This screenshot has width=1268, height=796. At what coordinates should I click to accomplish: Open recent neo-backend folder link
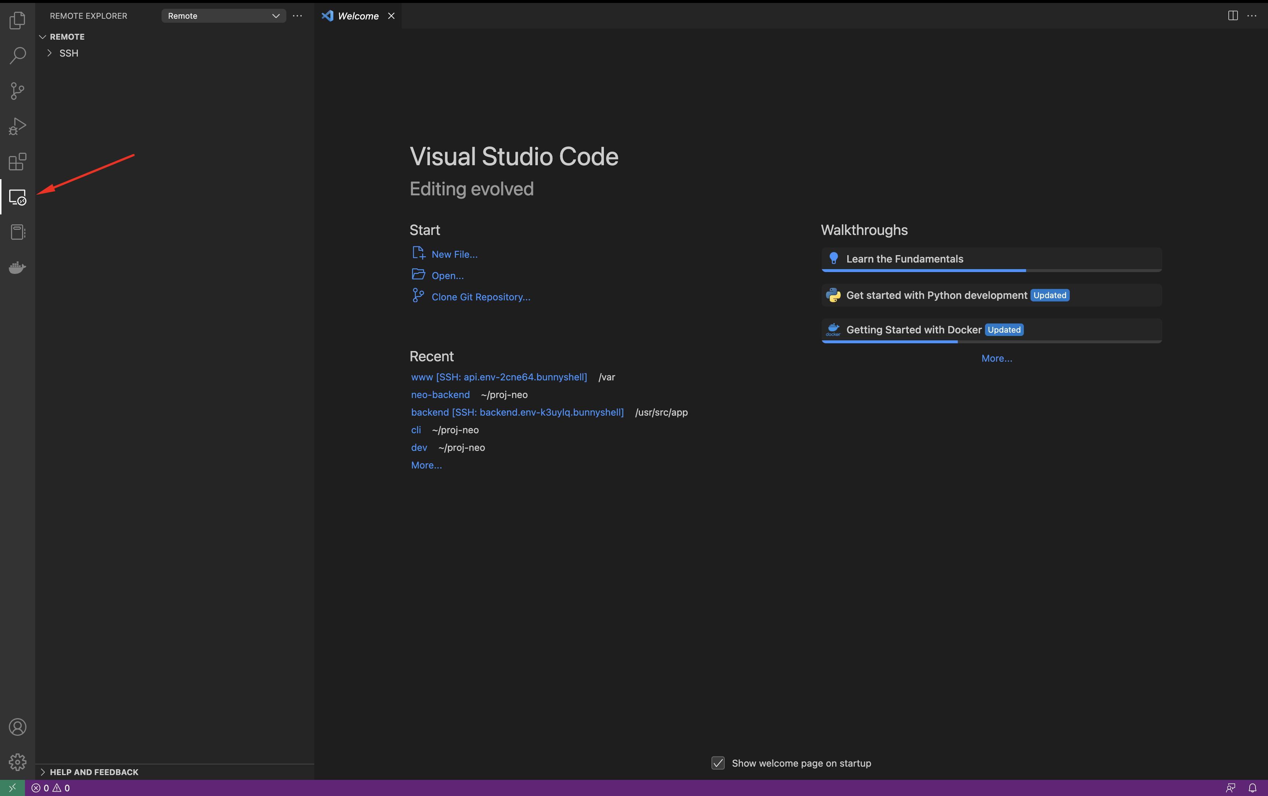pos(440,395)
